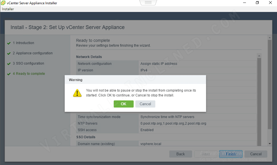Click the window minimize icon

[244, 3]
